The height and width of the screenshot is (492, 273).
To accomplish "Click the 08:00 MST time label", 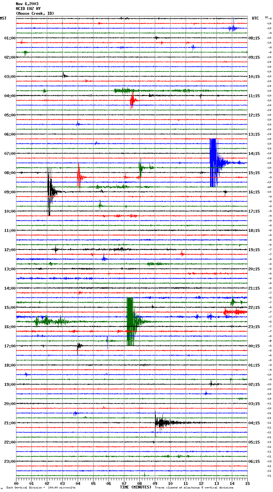I will pos(10,173).
